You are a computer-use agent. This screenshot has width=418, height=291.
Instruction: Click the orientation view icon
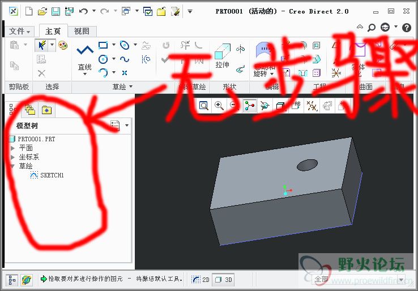[x=265, y=106]
